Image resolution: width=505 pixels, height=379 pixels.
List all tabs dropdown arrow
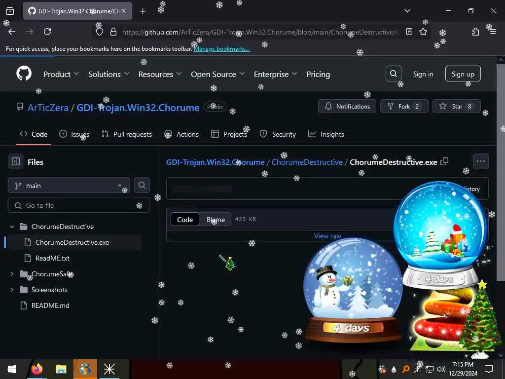pos(407,11)
